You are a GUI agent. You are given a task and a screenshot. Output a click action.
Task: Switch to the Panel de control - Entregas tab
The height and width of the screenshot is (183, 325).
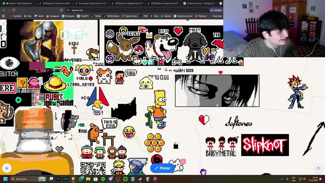coord(199,3)
